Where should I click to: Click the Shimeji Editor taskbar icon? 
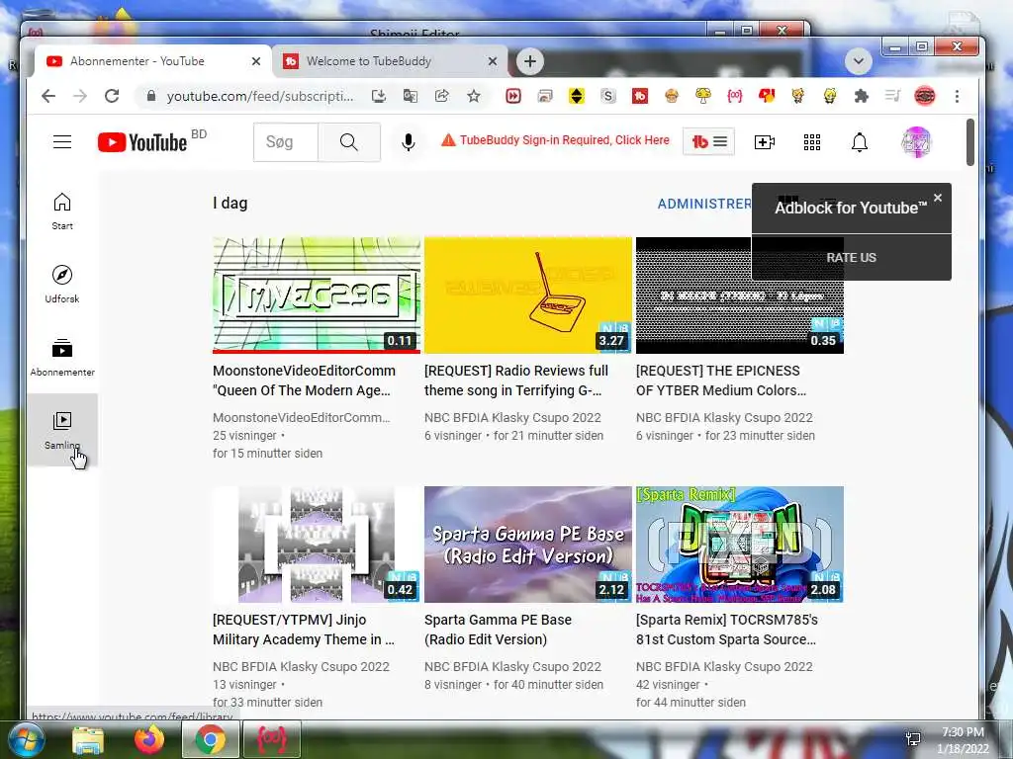272,739
